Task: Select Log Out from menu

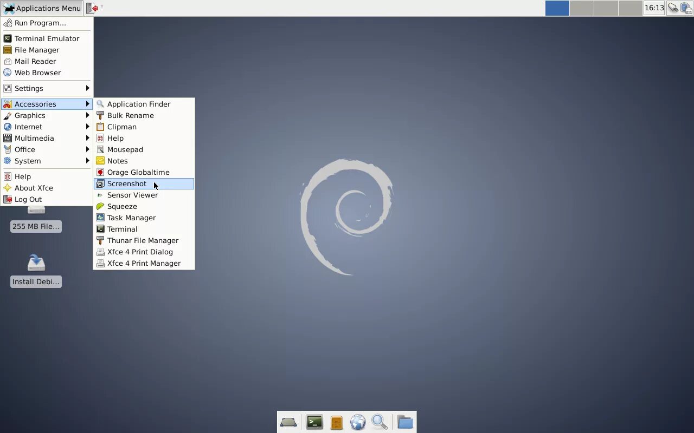Action: (x=47, y=199)
